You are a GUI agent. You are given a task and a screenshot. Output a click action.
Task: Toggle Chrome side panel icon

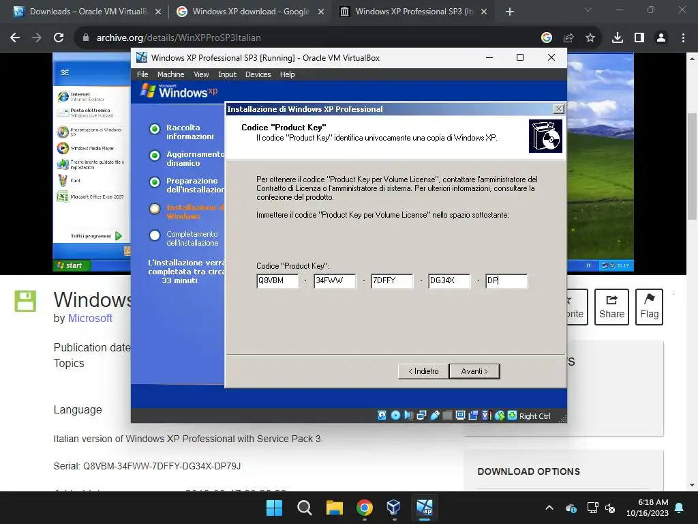tap(639, 38)
